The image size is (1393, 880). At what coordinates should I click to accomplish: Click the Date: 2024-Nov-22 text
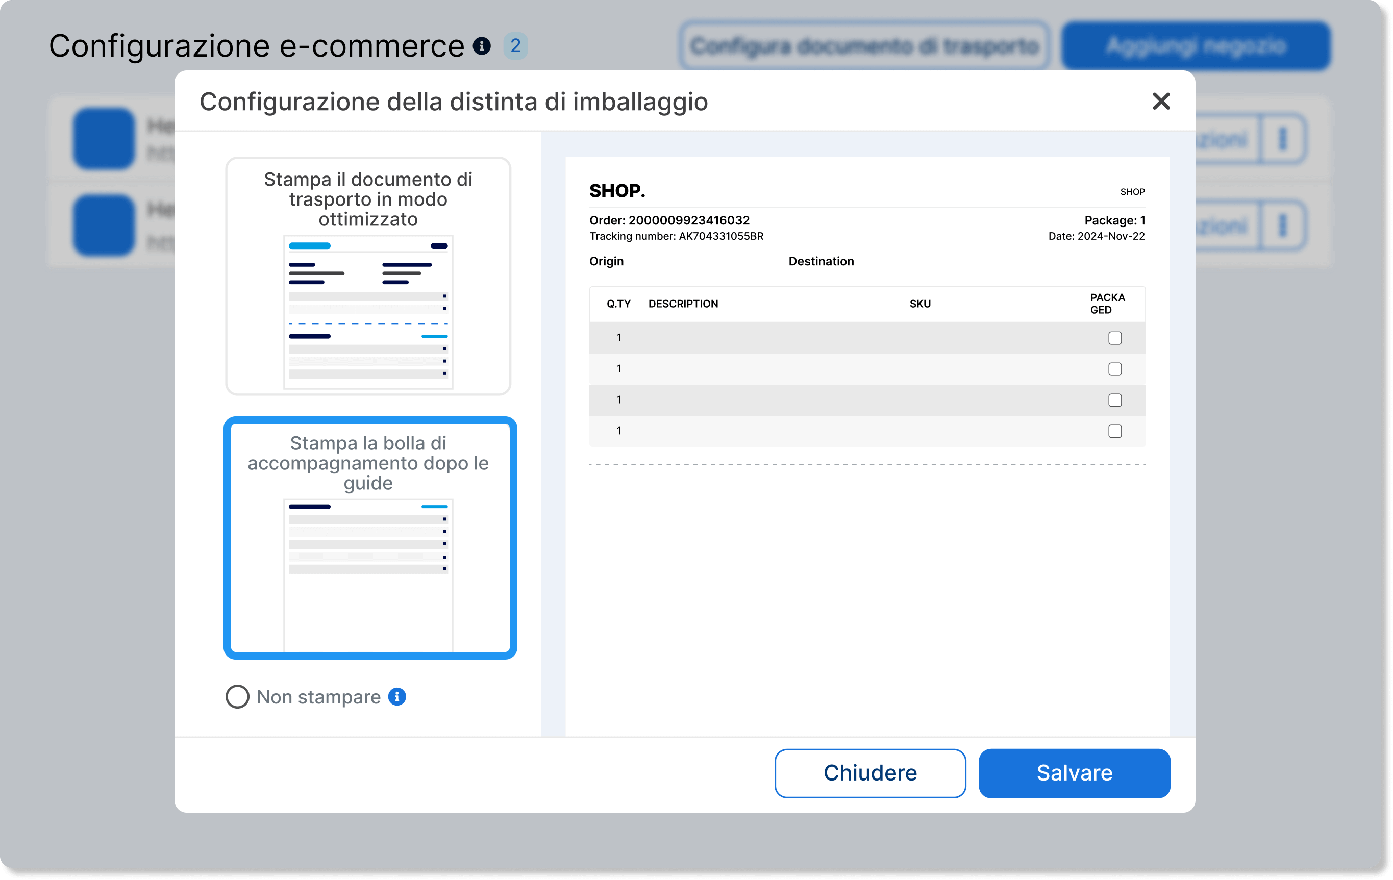[1096, 236]
